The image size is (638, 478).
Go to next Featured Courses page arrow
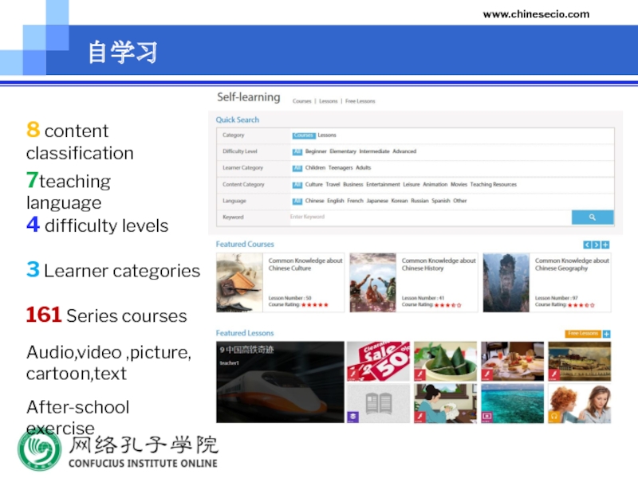pyautogui.click(x=597, y=245)
